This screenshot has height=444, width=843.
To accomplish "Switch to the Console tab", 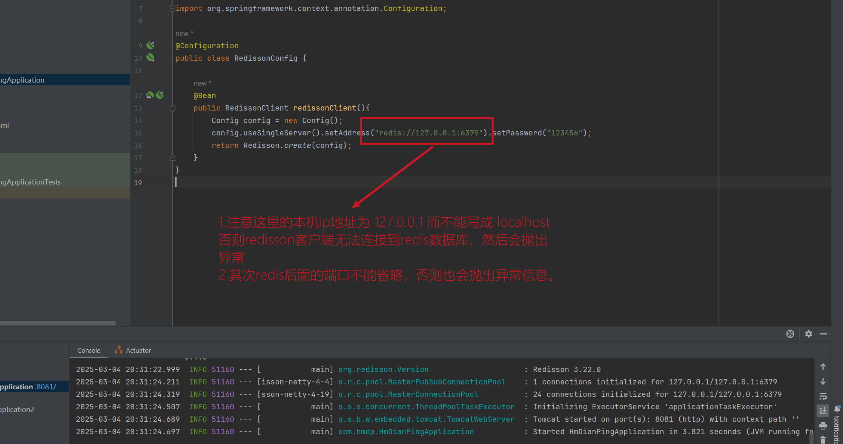I will [x=89, y=350].
